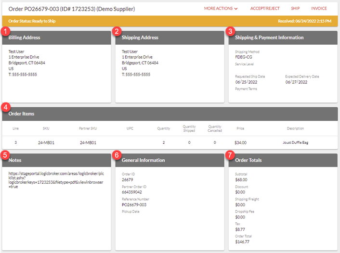Click the red number 2 badge
Screen dimensions: 340x253
click(x=117, y=31)
